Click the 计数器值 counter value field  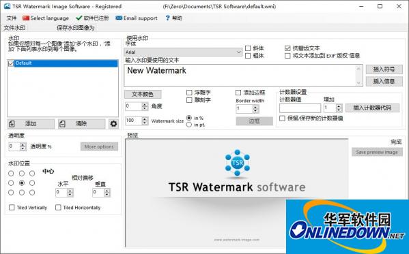pyautogui.click(x=300, y=108)
